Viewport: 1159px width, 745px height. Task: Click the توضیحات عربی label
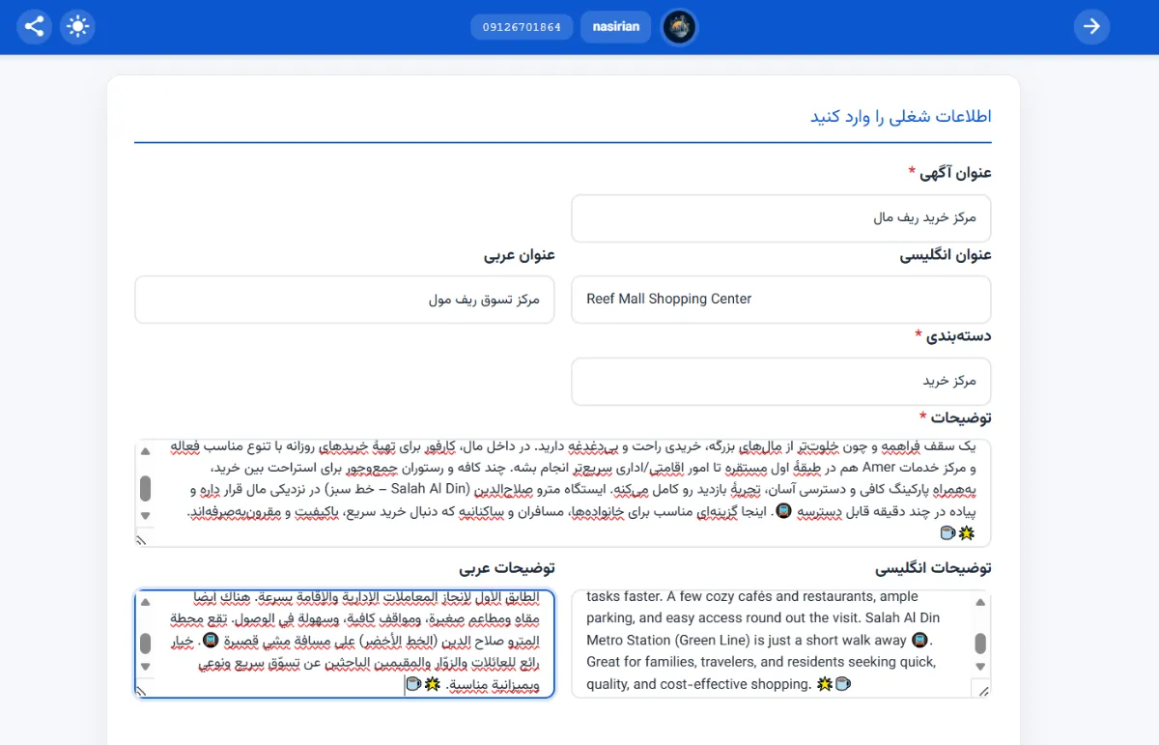click(507, 568)
